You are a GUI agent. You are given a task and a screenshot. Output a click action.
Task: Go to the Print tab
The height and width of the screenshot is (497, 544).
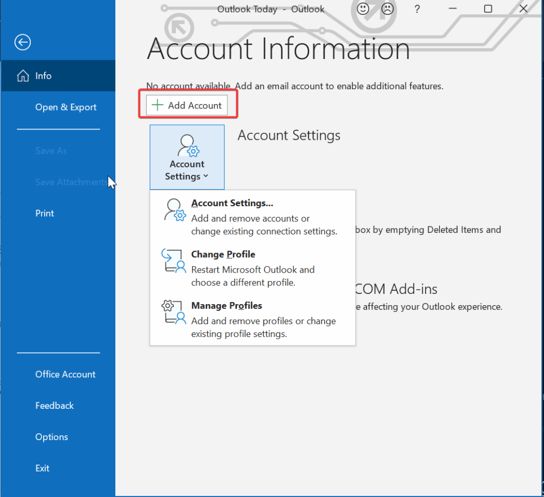point(45,213)
